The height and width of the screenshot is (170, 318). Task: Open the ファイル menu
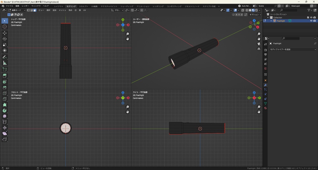point(9,6)
